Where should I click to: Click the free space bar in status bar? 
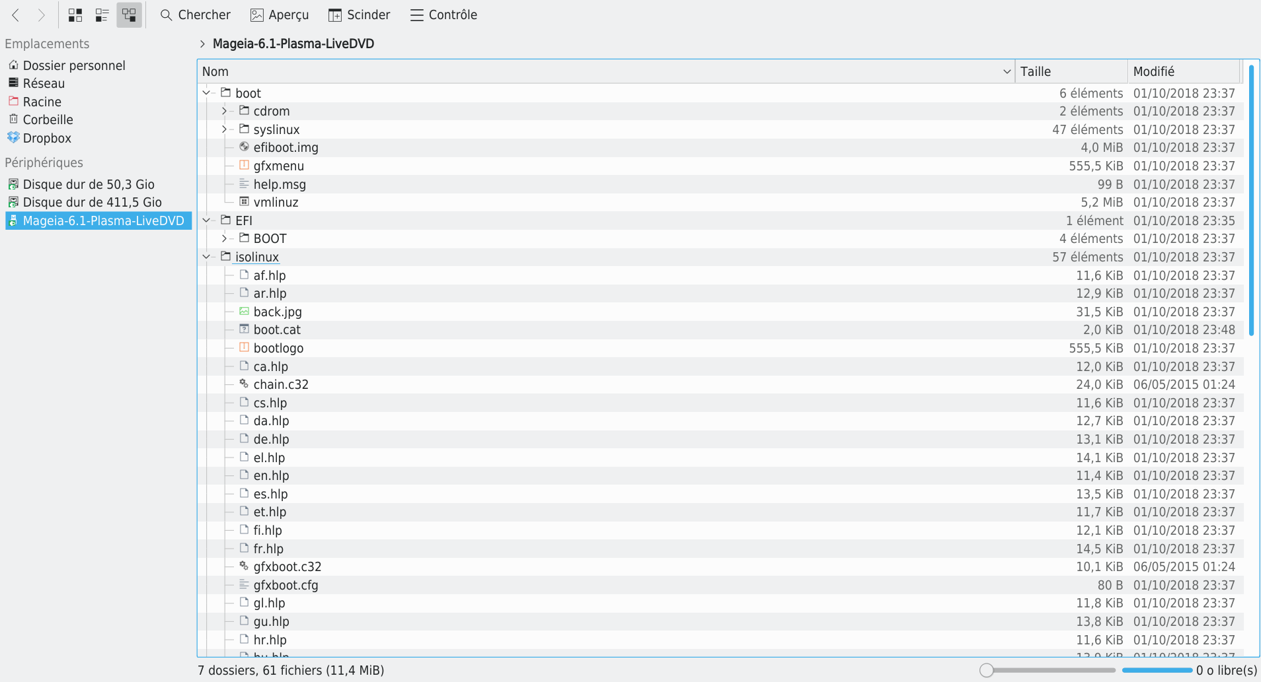pos(1157,670)
